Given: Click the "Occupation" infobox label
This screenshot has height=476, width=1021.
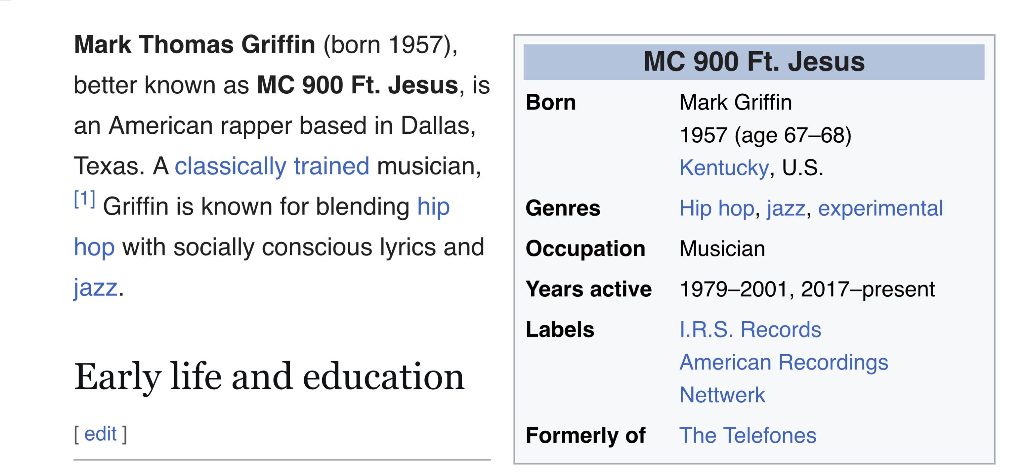Looking at the screenshot, I should (585, 249).
